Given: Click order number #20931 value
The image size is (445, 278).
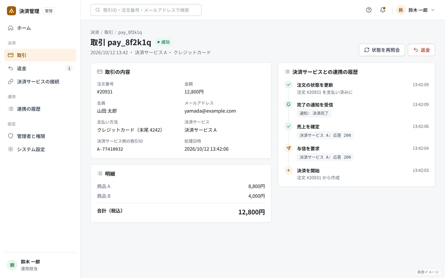Looking at the screenshot, I should coord(105,92).
